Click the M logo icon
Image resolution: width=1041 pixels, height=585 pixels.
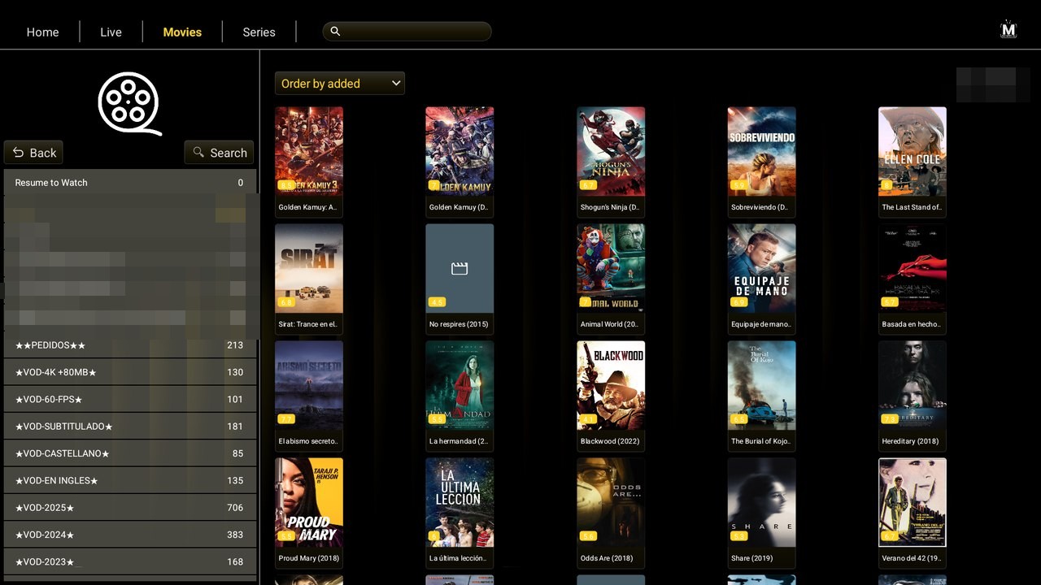(x=1008, y=30)
